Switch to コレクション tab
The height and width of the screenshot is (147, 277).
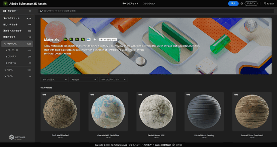click(x=149, y=3)
